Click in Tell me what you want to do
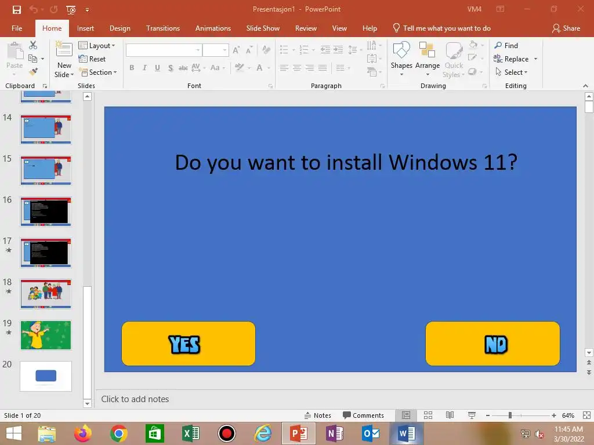The width and height of the screenshot is (594, 445). pyautogui.click(x=441, y=28)
